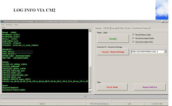Image resolution: width=172 pixels, height=106 pixels.
Task: Open the File menu
Action: (x=3, y=25)
